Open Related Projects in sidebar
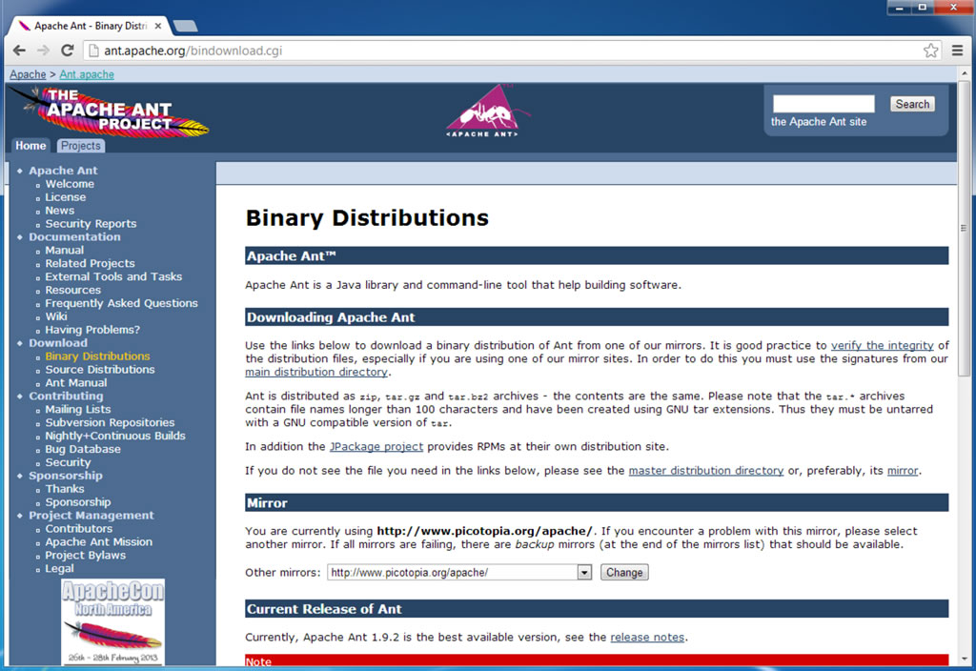 90,263
